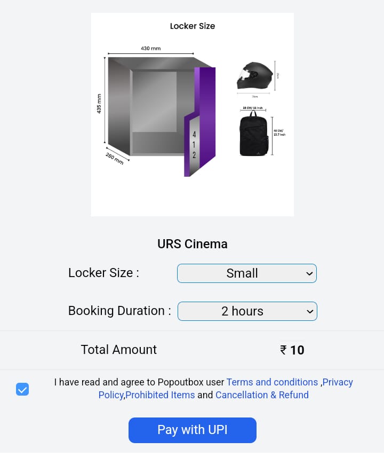Image resolution: width=384 pixels, height=457 pixels.
Task: Click the chevron arrow on the Small selector
Action: click(309, 273)
